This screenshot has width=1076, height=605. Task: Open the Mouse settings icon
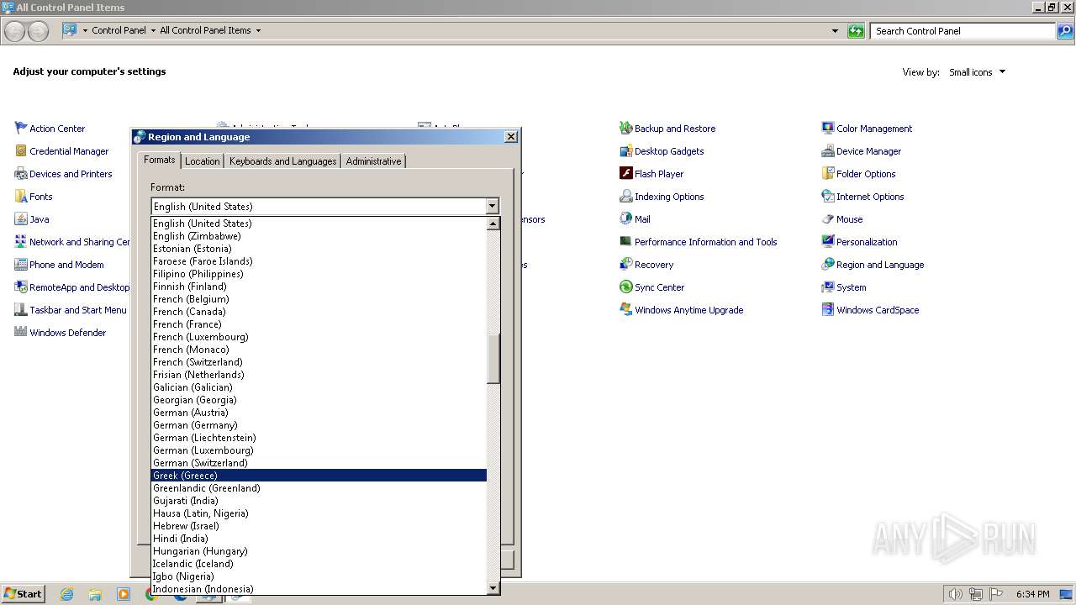pyautogui.click(x=828, y=219)
